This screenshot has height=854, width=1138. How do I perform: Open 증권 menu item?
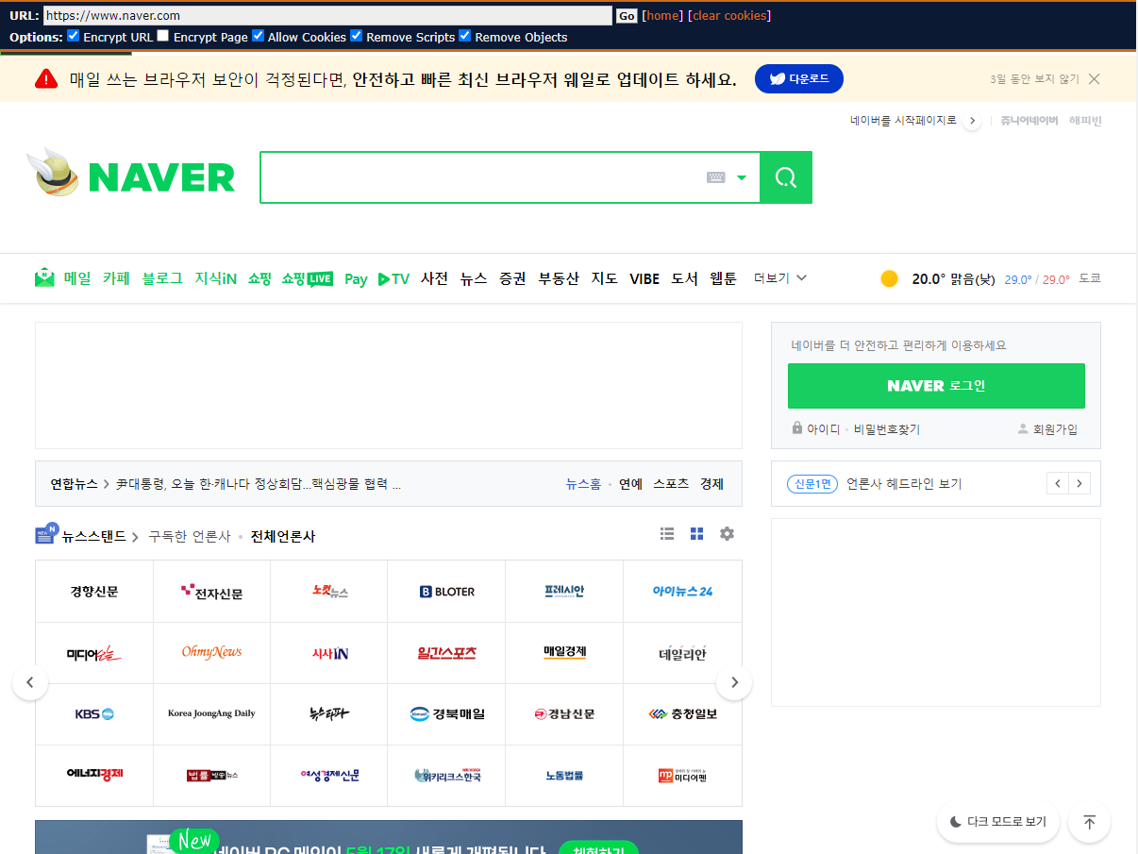click(512, 278)
